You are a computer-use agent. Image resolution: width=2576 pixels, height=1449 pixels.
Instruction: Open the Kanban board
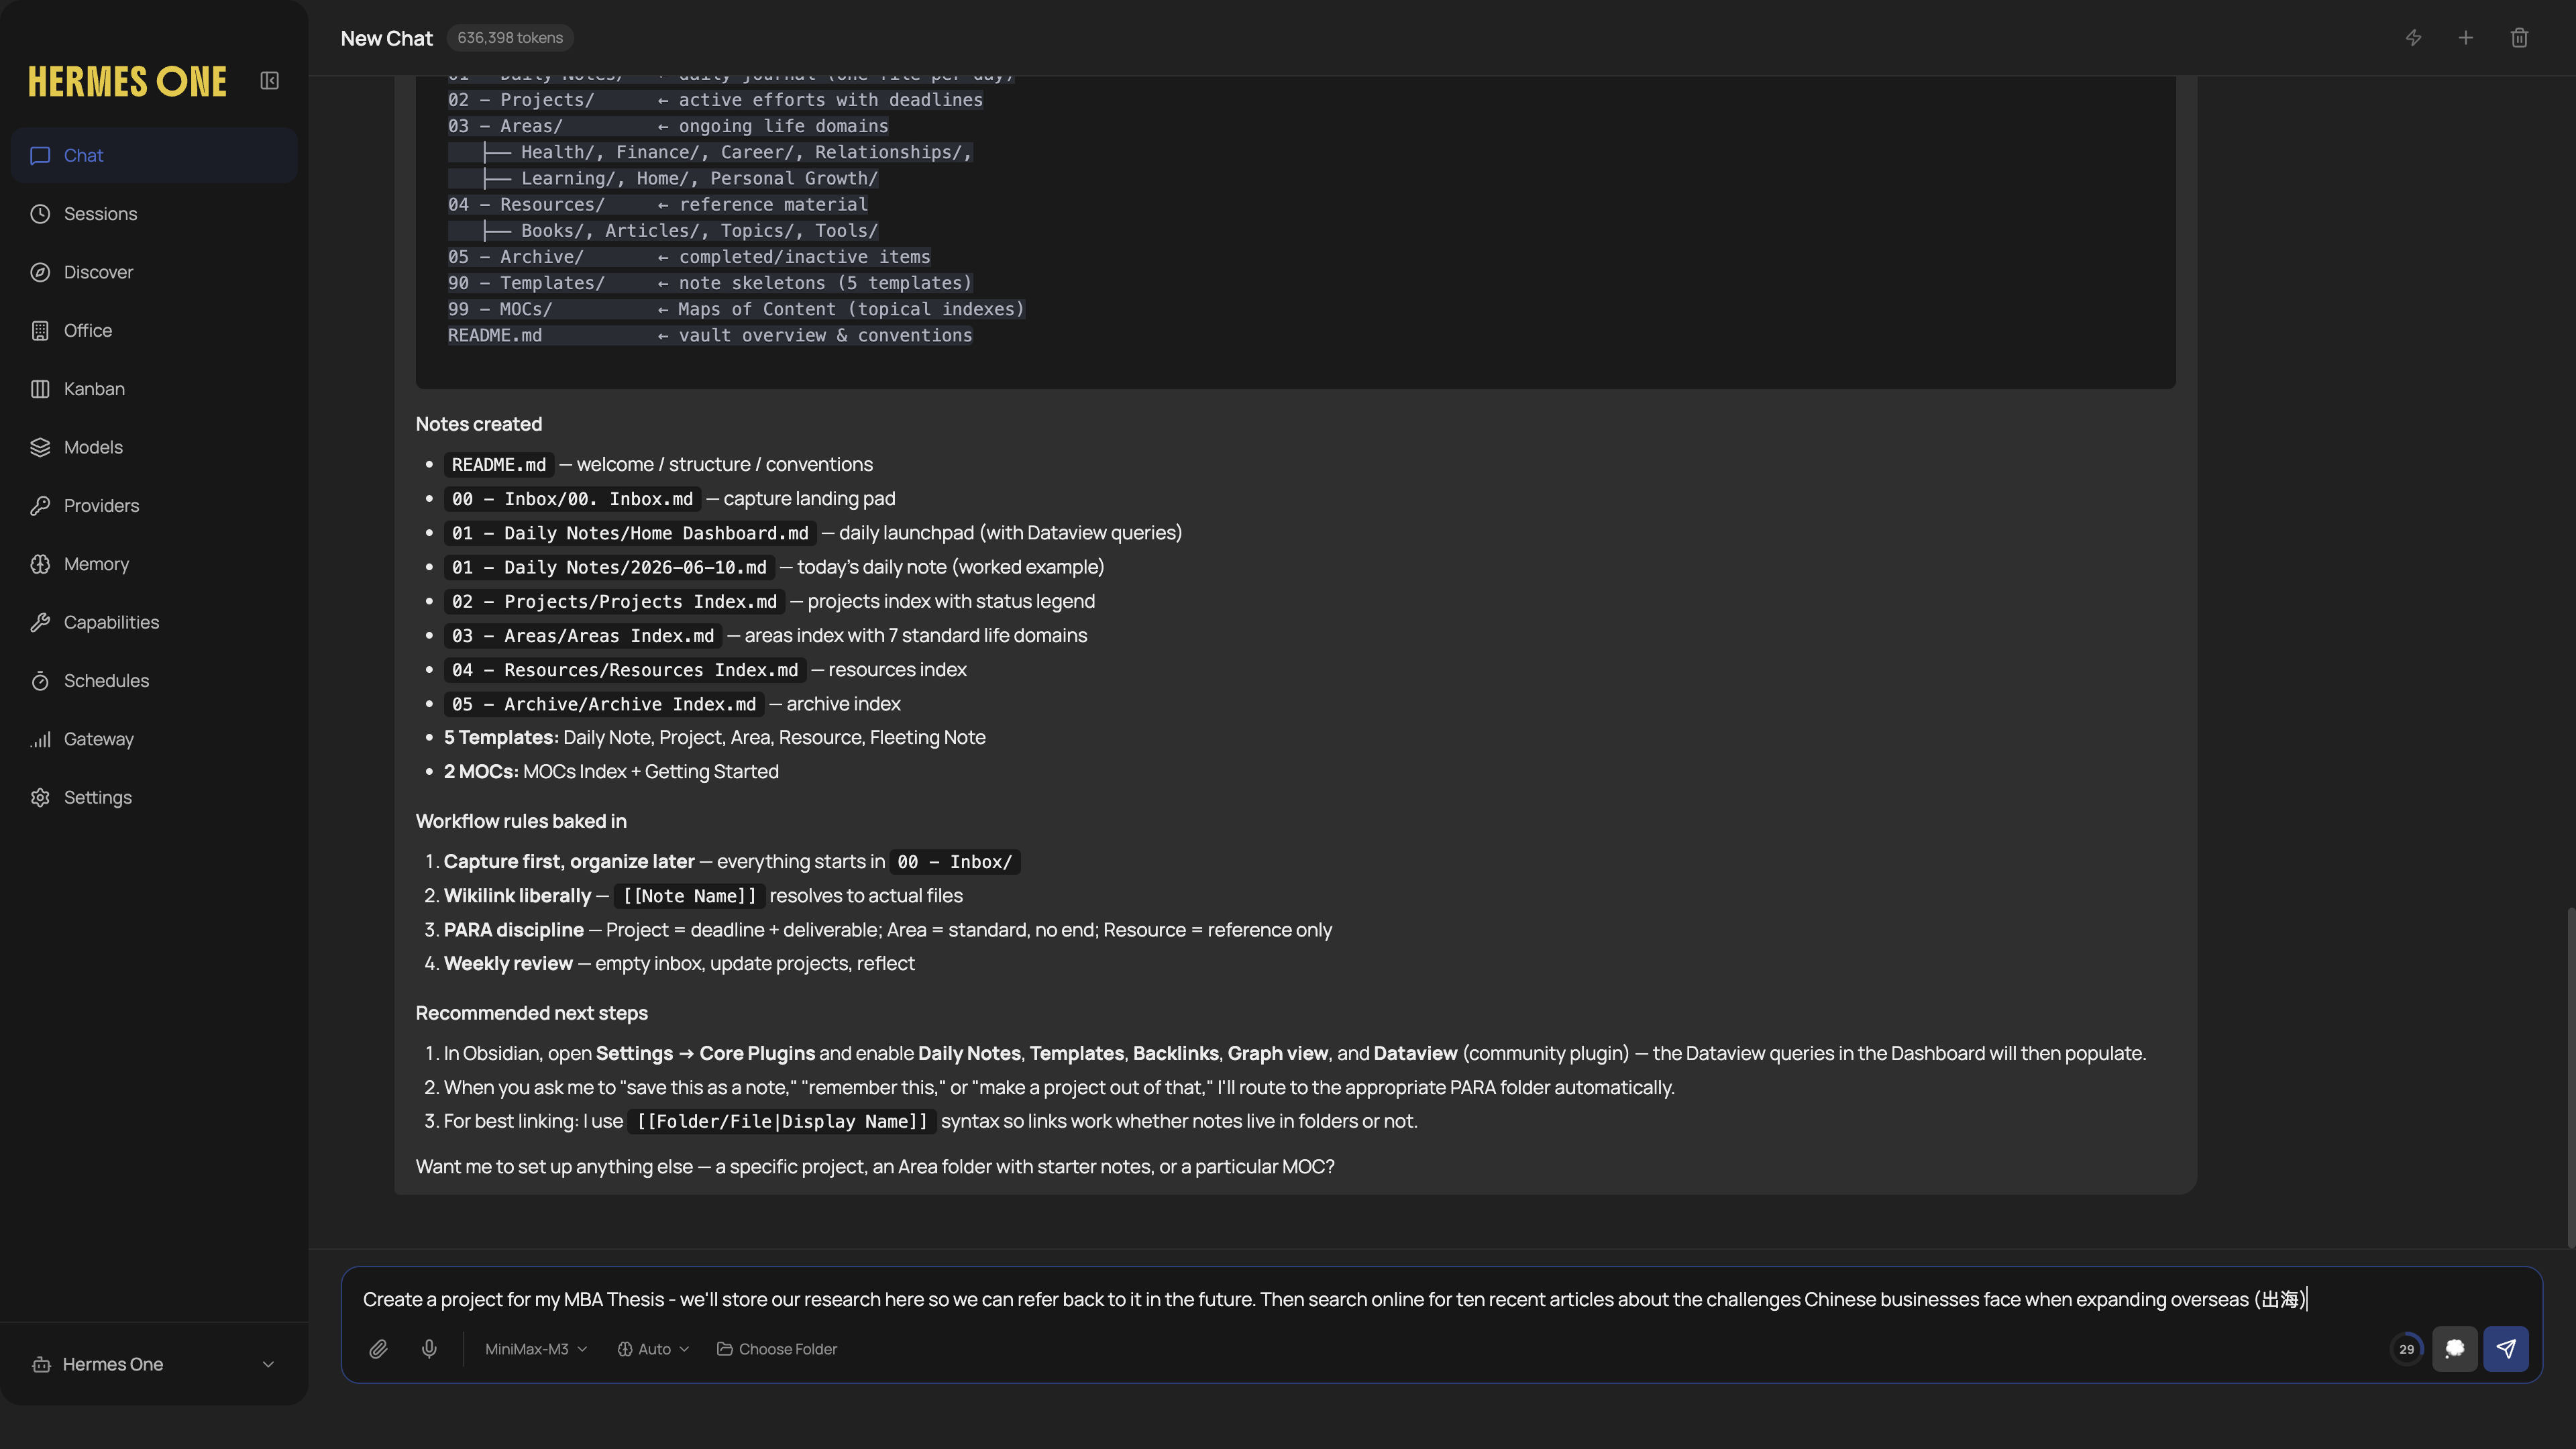pyautogui.click(x=154, y=389)
